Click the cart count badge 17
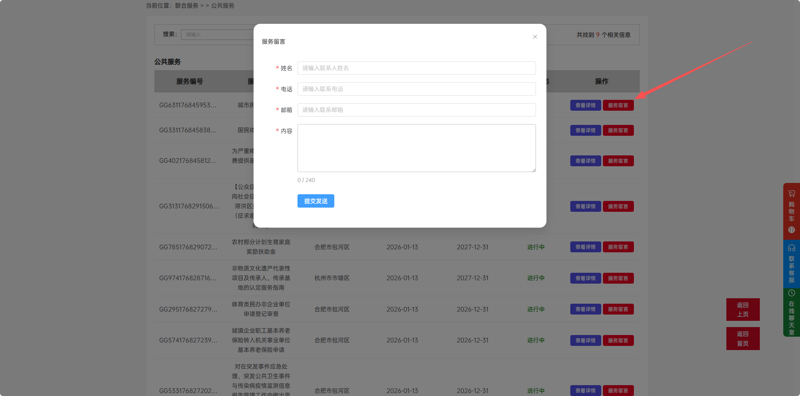Image resolution: width=800 pixels, height=396 pixels. click(791, 230)
